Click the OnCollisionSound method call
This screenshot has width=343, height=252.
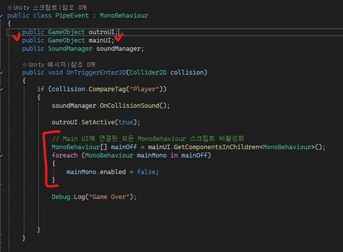[x=130, y=106]
